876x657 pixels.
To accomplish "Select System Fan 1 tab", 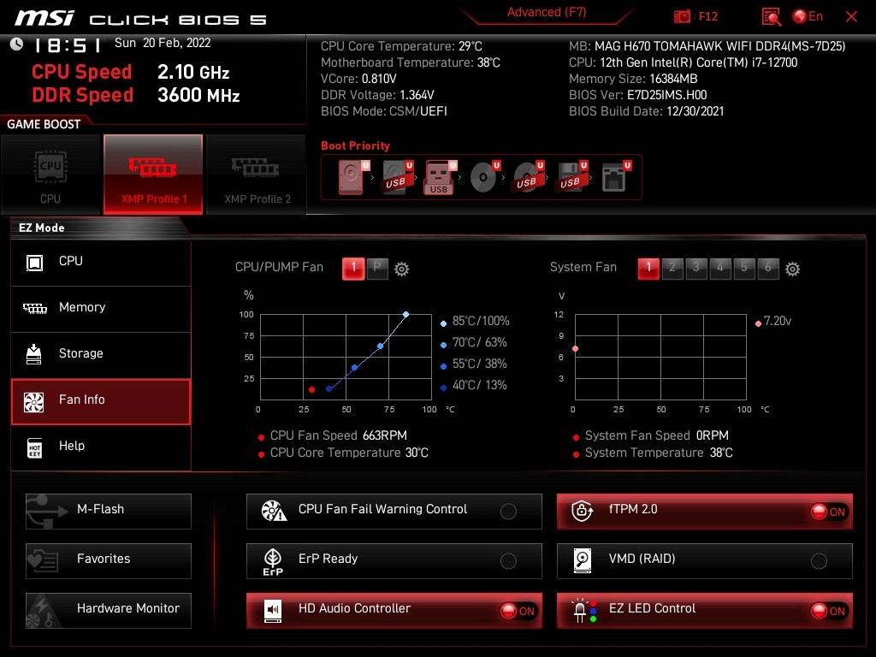I will click(x=648, y=269).
